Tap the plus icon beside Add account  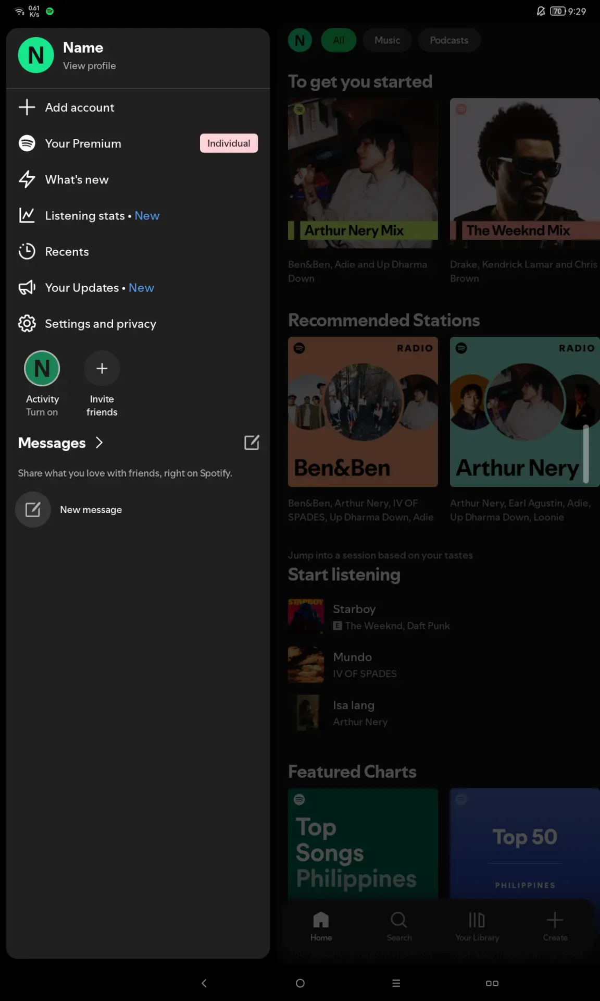[x=27, y=107]
